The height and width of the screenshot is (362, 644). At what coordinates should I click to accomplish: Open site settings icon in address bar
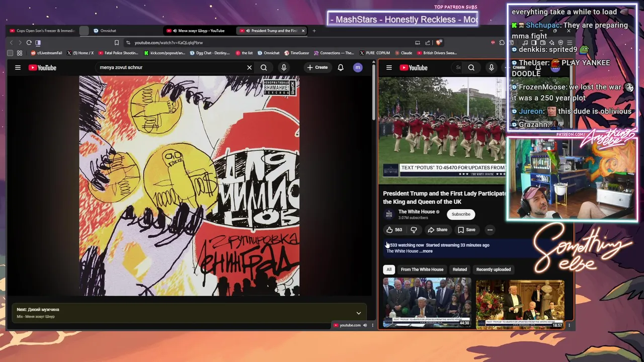coord(128,43)
